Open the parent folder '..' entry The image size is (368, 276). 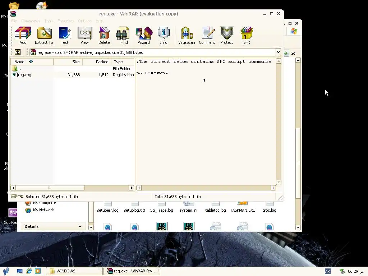(17, 69)
